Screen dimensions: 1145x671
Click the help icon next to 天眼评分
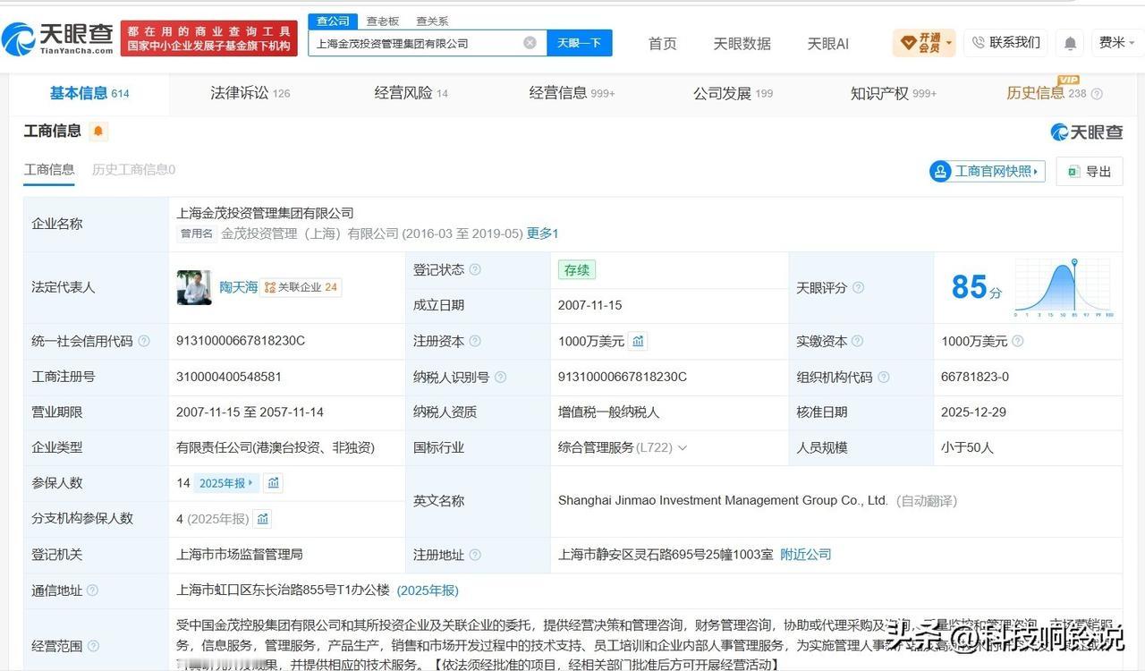(858, 288)
